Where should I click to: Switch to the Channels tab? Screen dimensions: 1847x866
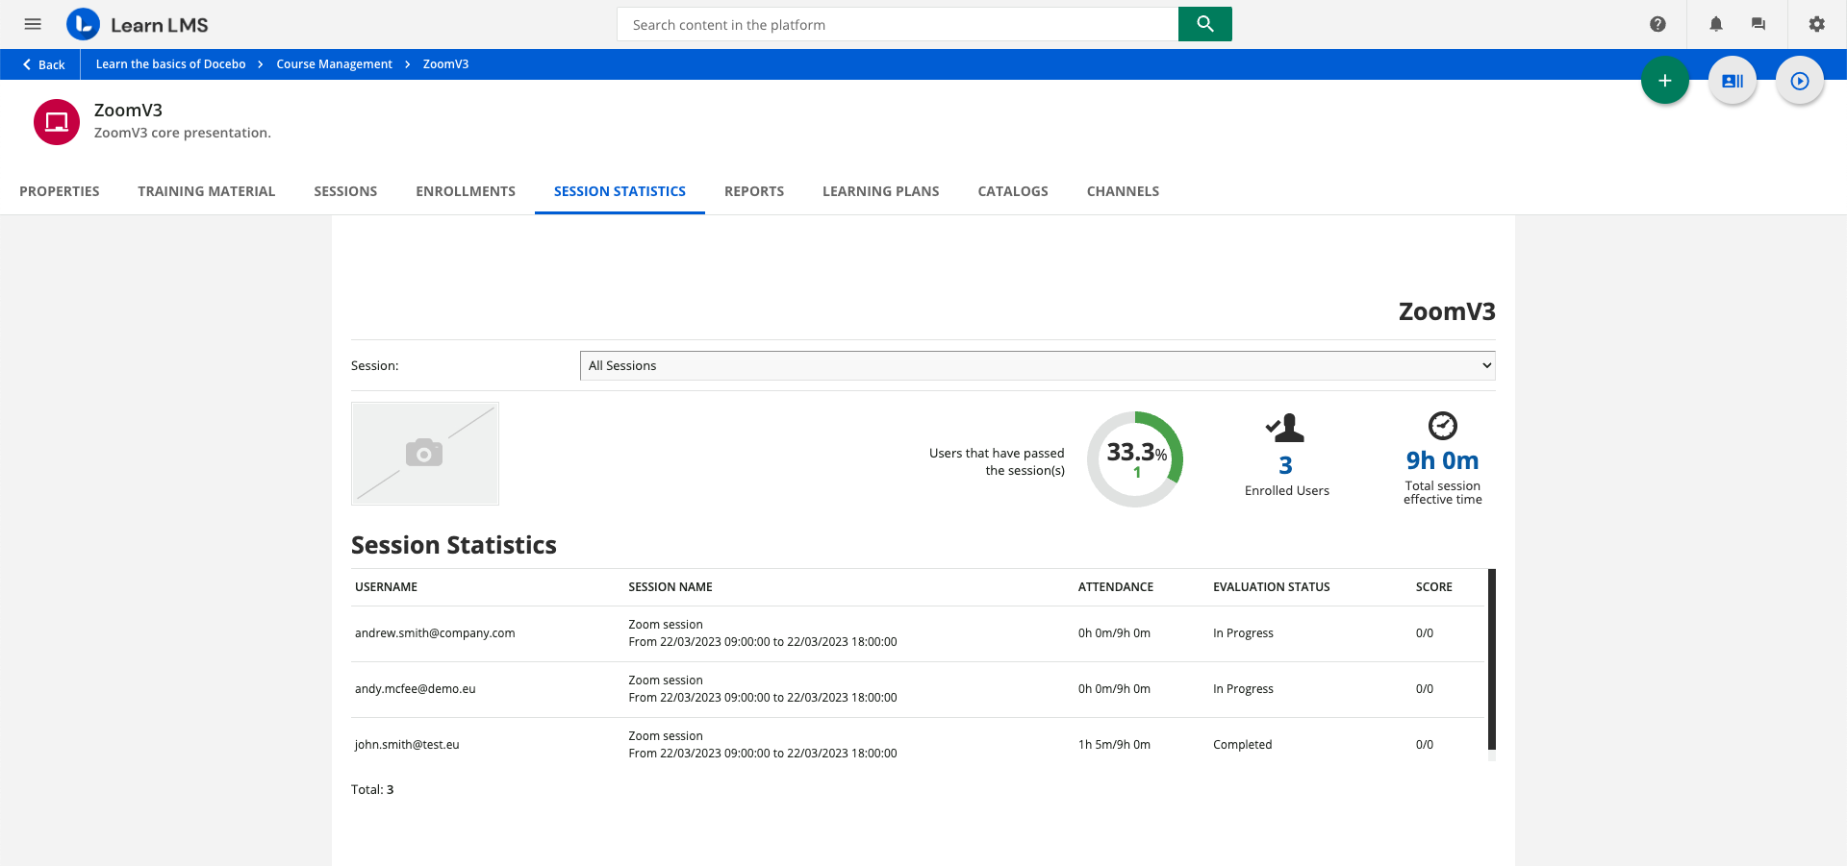coord(1123,191)
